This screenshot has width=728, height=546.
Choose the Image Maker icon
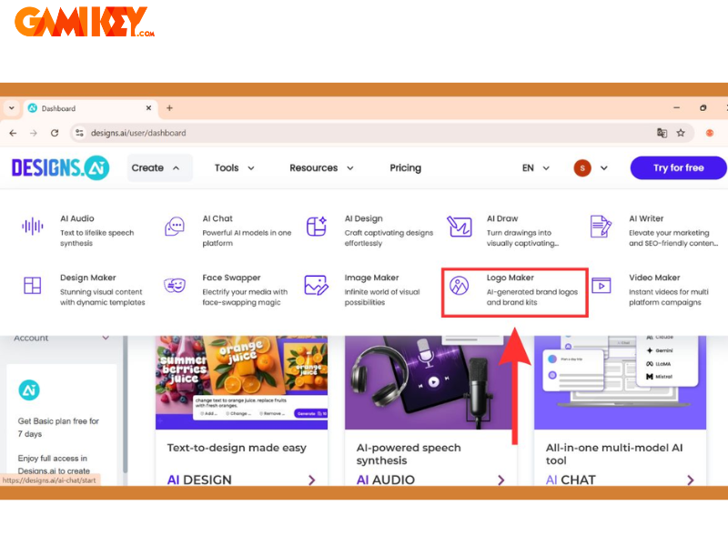pyautogui.click(x=316, y=285)
